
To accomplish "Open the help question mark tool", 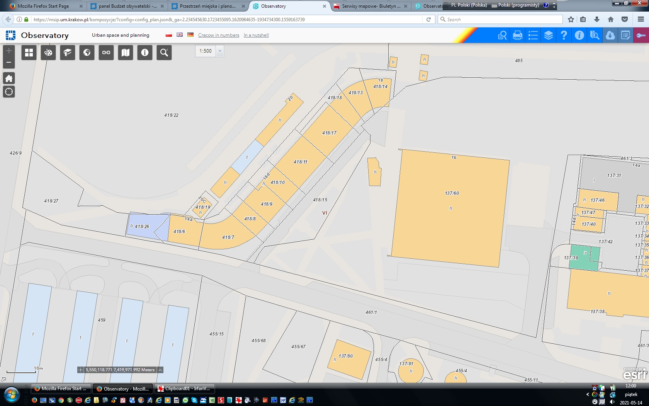I will (564, 36).
